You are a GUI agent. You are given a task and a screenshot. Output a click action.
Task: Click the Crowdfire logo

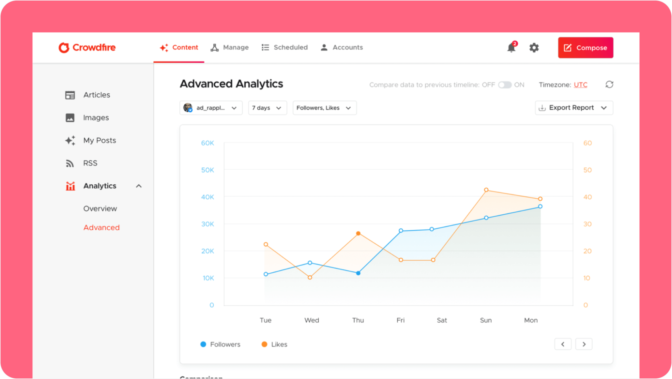87,48
